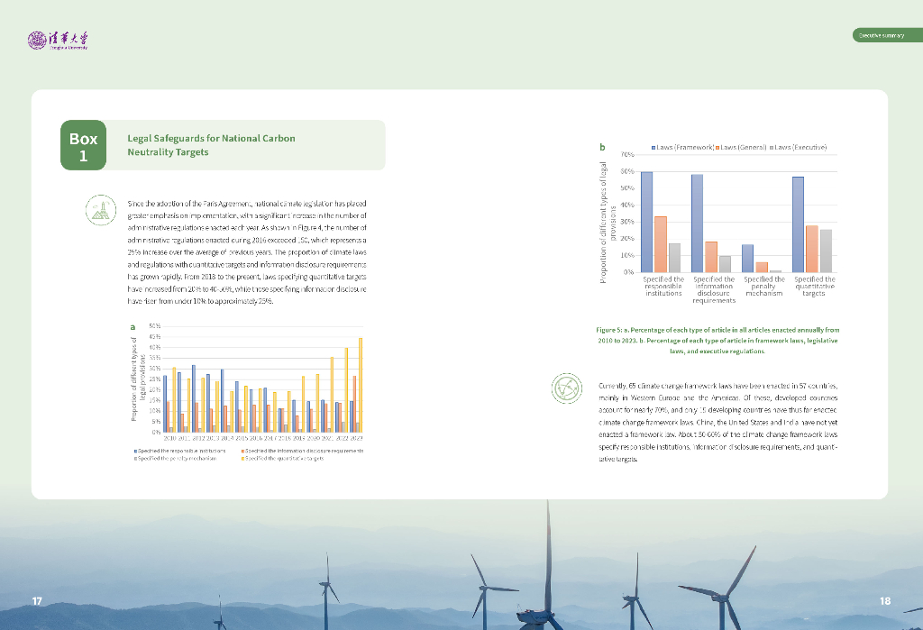
Task: Click the chart b label letter
Action: pos(602,146)
